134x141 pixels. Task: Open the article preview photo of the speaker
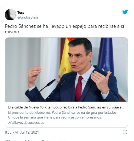[66, 70]
